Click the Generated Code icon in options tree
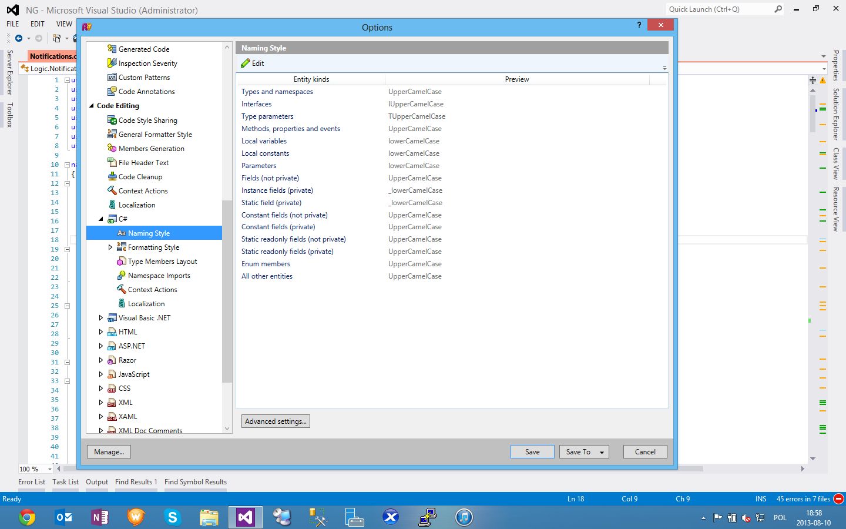 click(x=112, y=49)
